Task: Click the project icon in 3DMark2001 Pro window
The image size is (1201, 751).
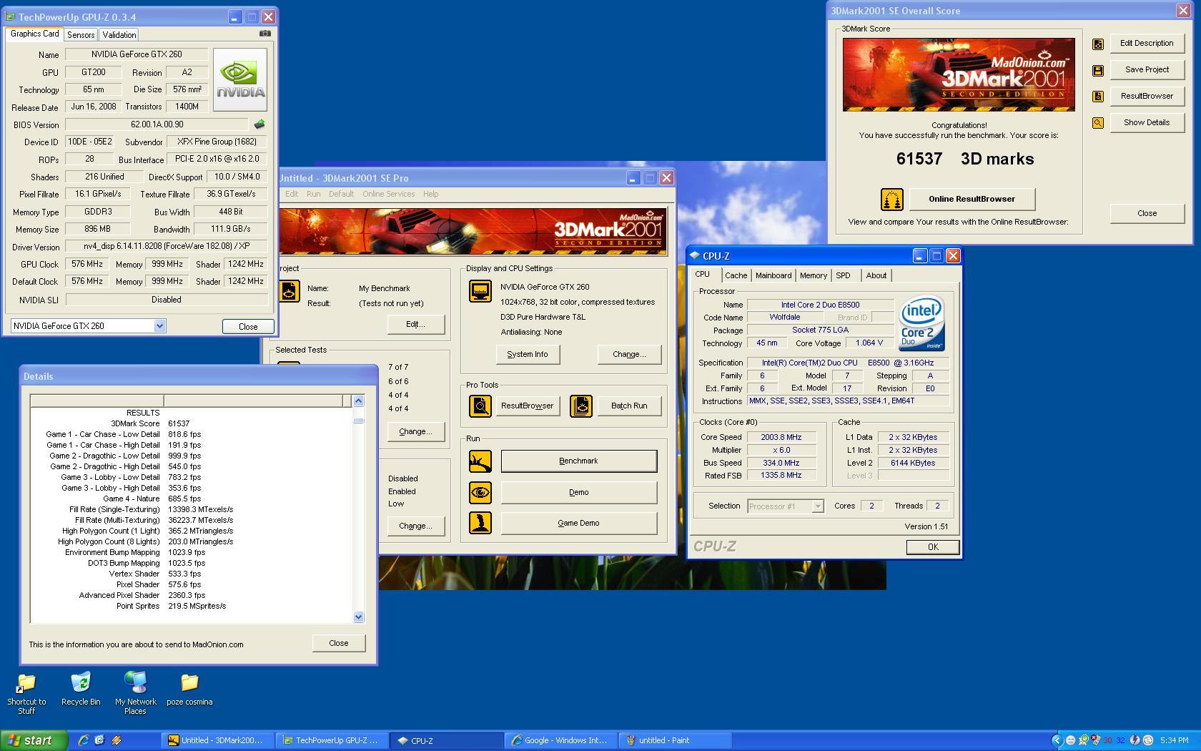Action: (x=290, y=291)
